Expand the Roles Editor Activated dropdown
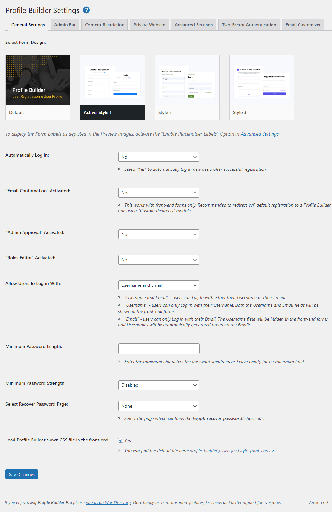The width and height of the screenshot is (332, 512). (159, 260)
